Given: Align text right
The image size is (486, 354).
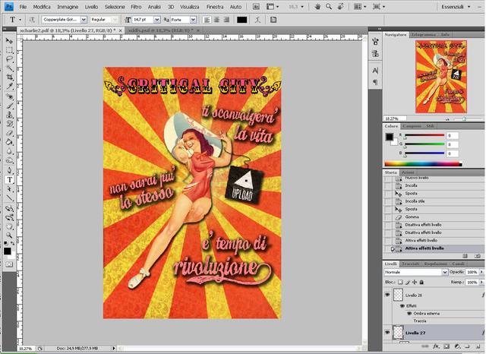Looking at the screenshot, I should (226, 20).
